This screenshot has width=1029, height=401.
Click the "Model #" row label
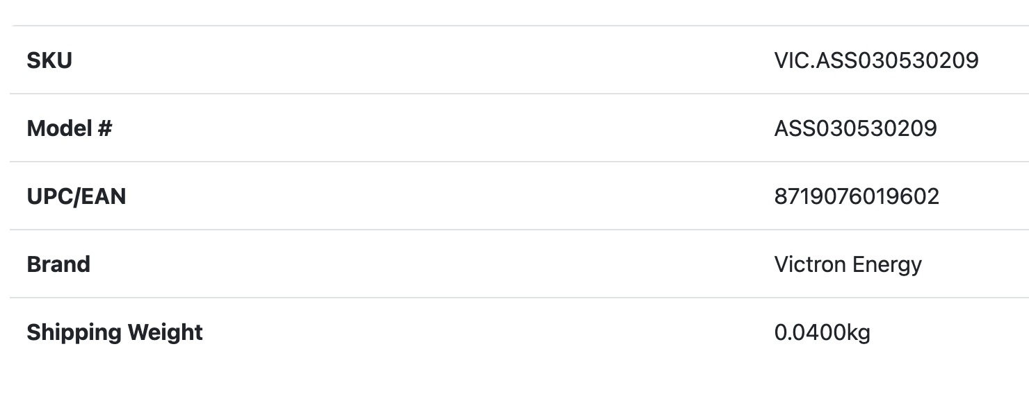tap(69, 128)
